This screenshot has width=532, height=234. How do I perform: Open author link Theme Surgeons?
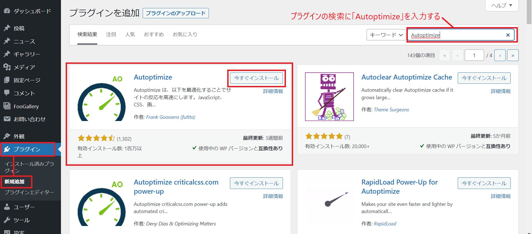[x=391, y=110]
